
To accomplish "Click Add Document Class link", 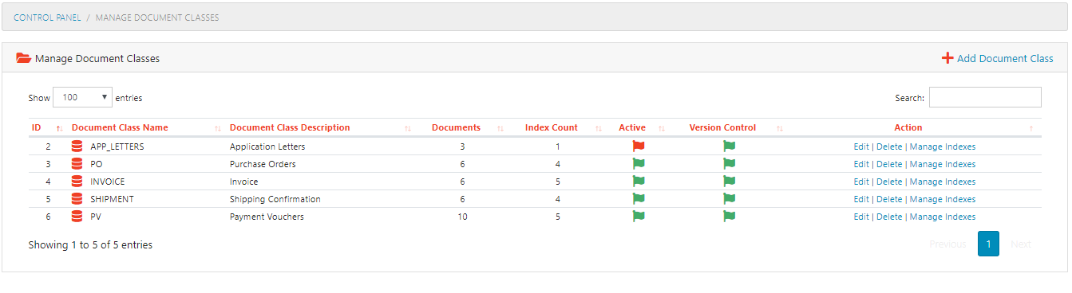I will tap(1005, 58).
